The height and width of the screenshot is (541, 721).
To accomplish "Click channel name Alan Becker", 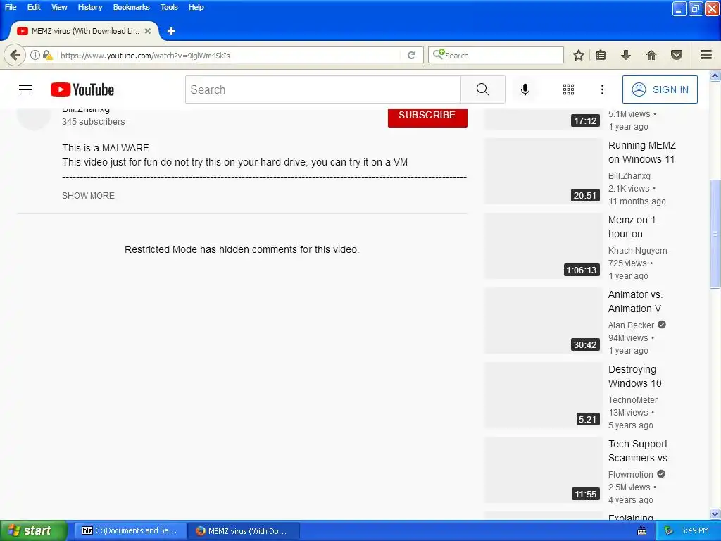I will (631, 325).
